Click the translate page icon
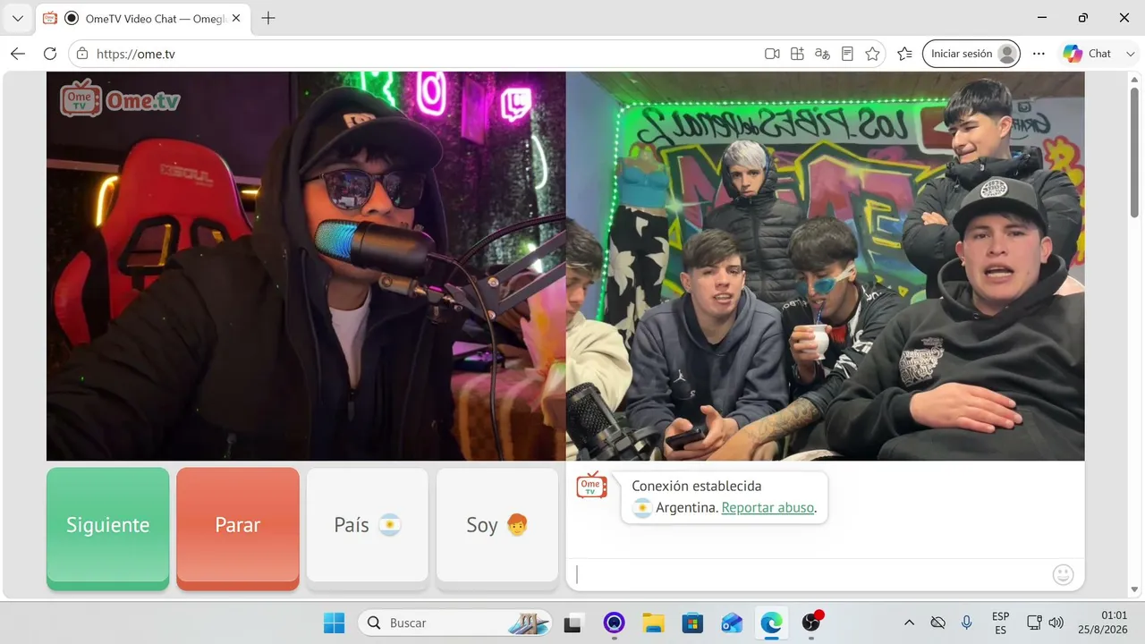The height and width of the screenshot is (644, 1145). pos(822,54)
